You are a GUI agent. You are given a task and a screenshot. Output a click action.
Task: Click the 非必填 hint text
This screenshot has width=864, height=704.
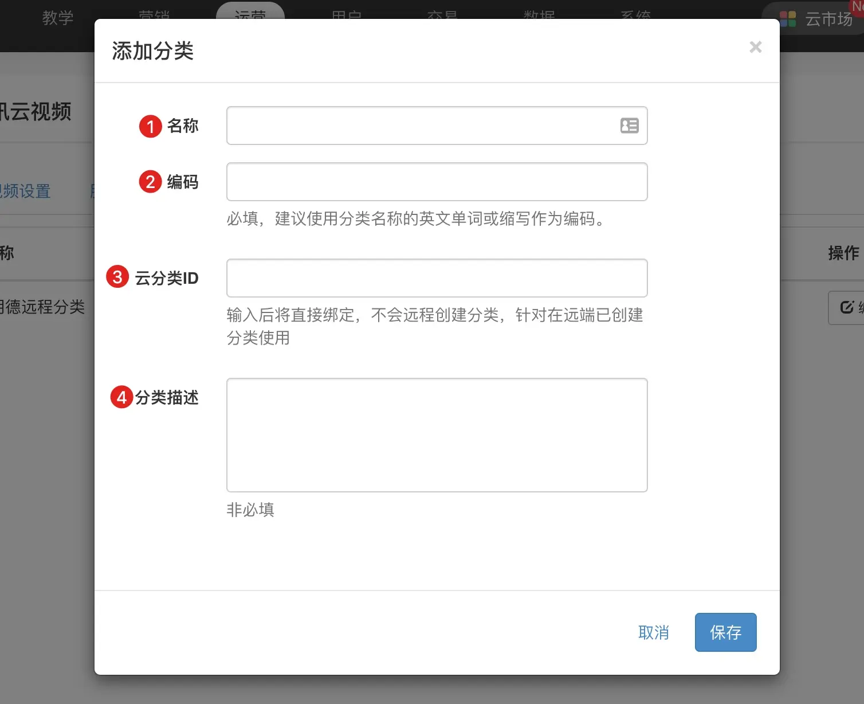(250, 510)
